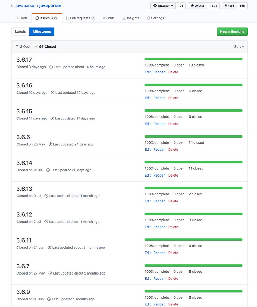
Task: Open milestone 3.6.9
Action: tap(23, 292)
